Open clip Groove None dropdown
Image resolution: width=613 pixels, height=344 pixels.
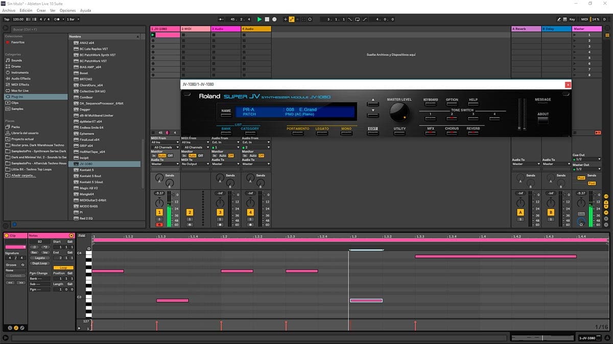(15, 270)
